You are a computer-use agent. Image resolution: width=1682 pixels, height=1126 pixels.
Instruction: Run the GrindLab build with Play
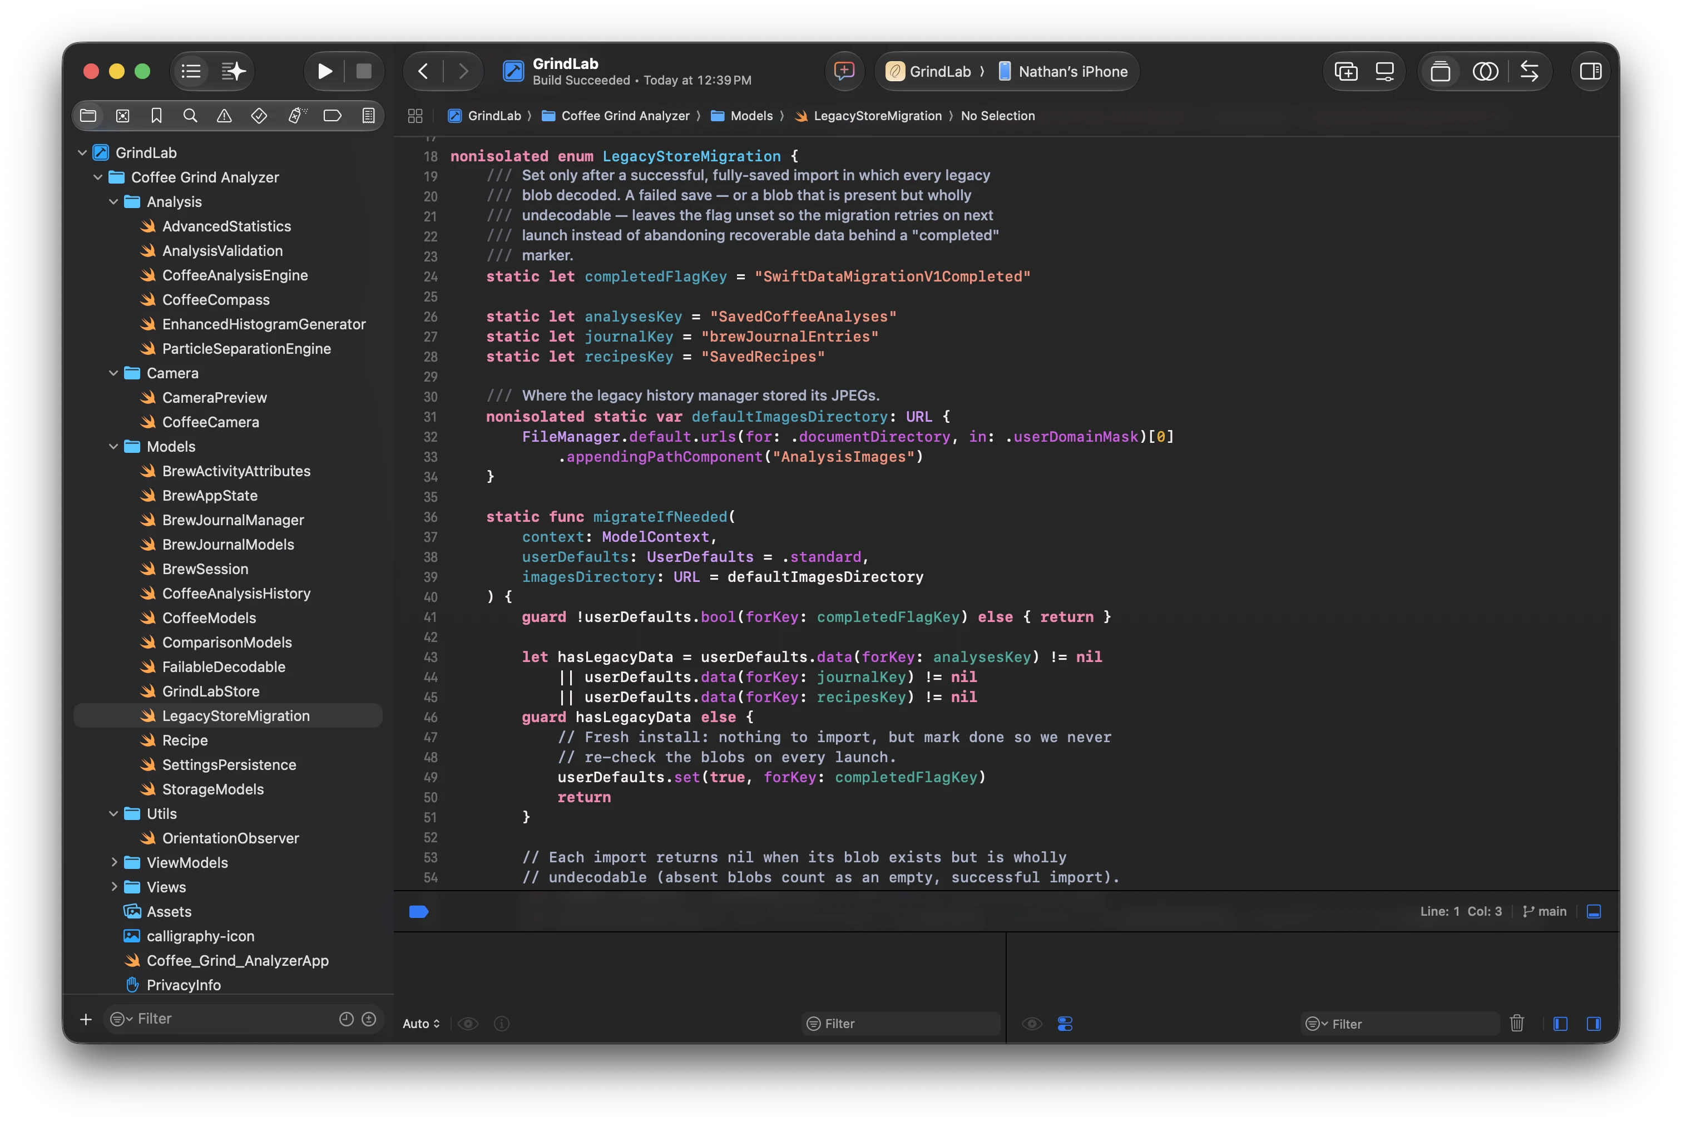pyautogui.click(x=324, y=71)
